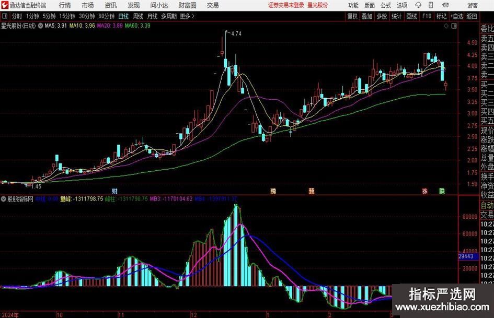Click the 证券交易未登录 login status link
The width and height of the screenshot is (494, 318).
click(x=286, y=5)
